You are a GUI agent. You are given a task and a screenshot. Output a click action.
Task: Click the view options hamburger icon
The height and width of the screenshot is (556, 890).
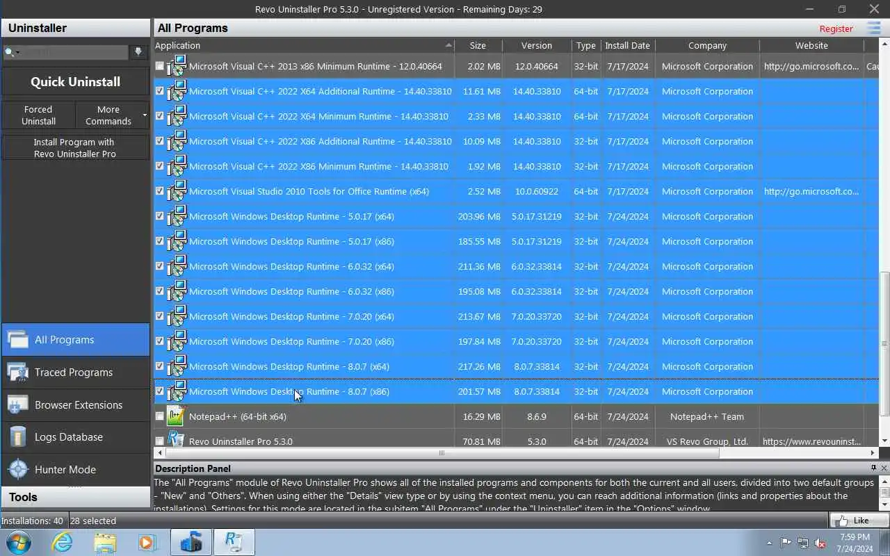click(x=874, y=28)
